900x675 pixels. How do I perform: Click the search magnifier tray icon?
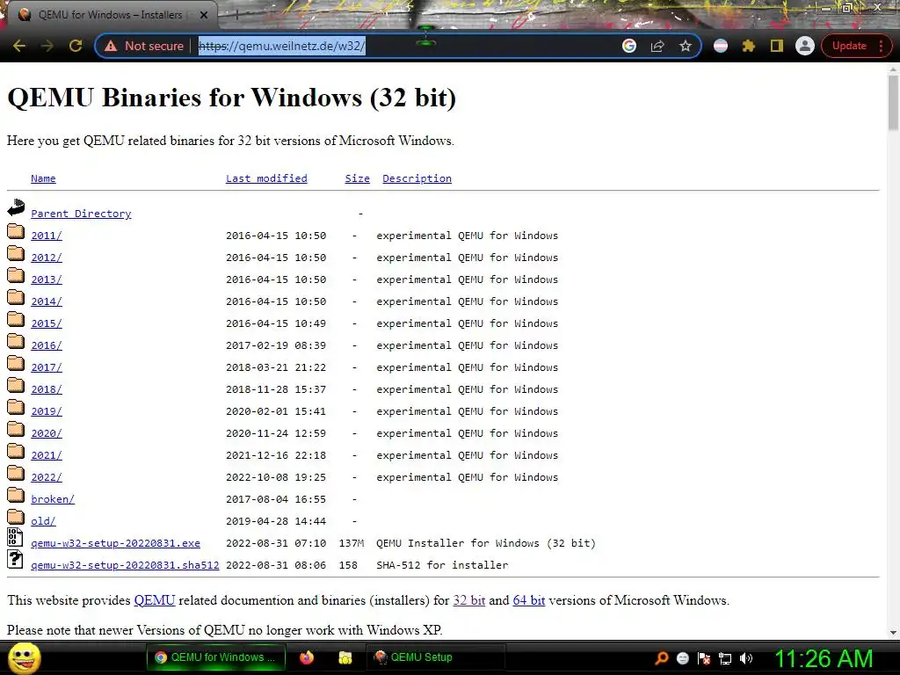(x=661, y=658)
